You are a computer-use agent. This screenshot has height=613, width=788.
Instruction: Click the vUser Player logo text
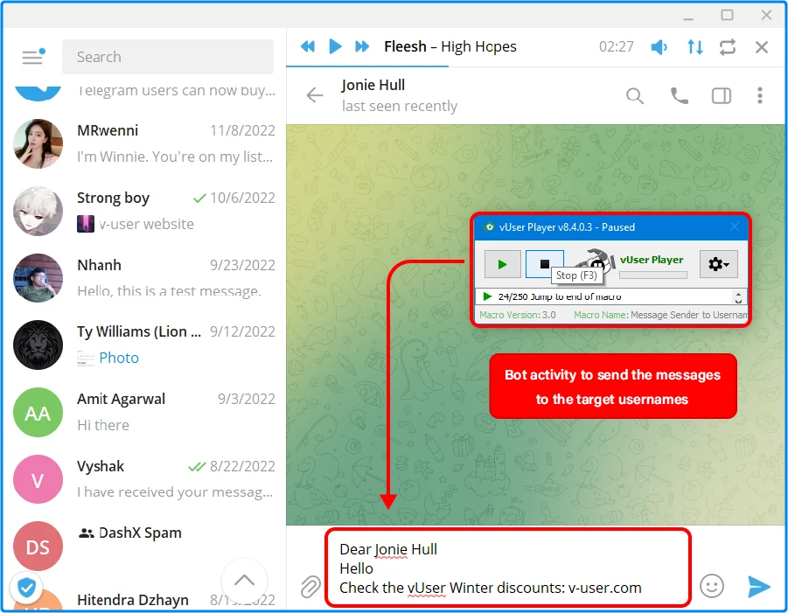[x=652, y=260]
